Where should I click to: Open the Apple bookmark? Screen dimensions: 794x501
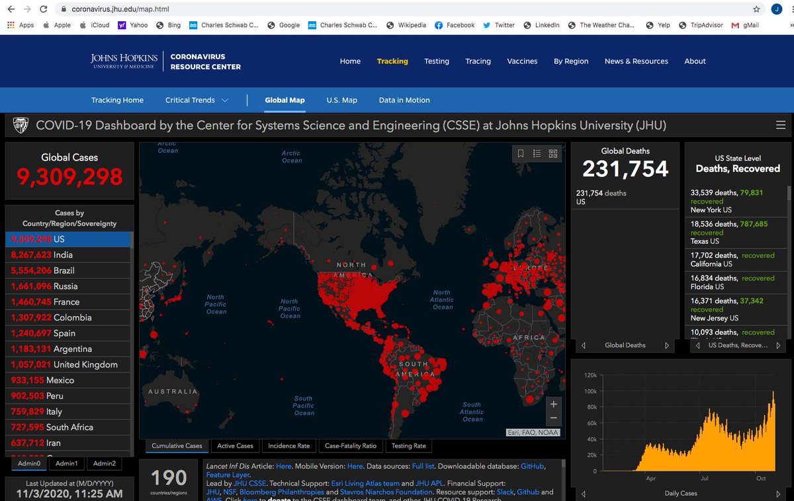pyautogui.click(x=56, y=25)
